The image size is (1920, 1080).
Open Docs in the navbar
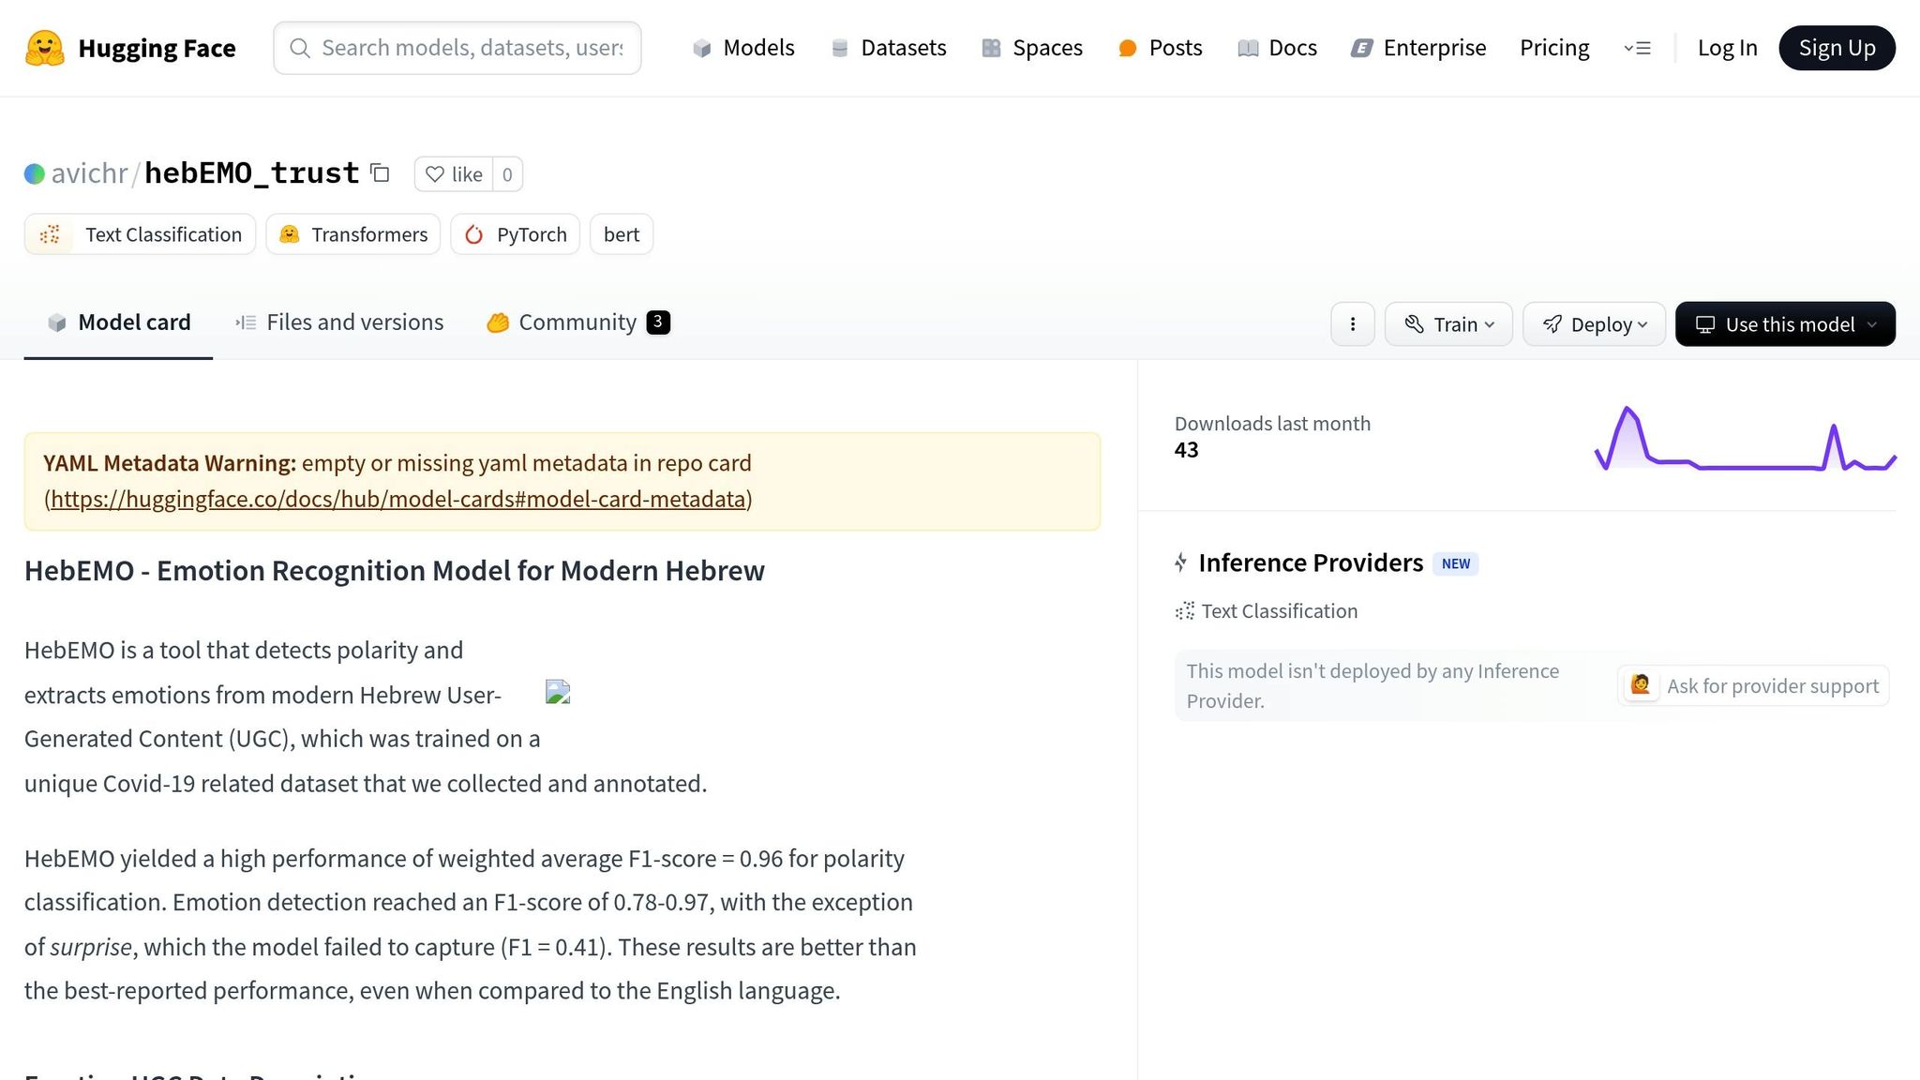tap(1277, 48)
